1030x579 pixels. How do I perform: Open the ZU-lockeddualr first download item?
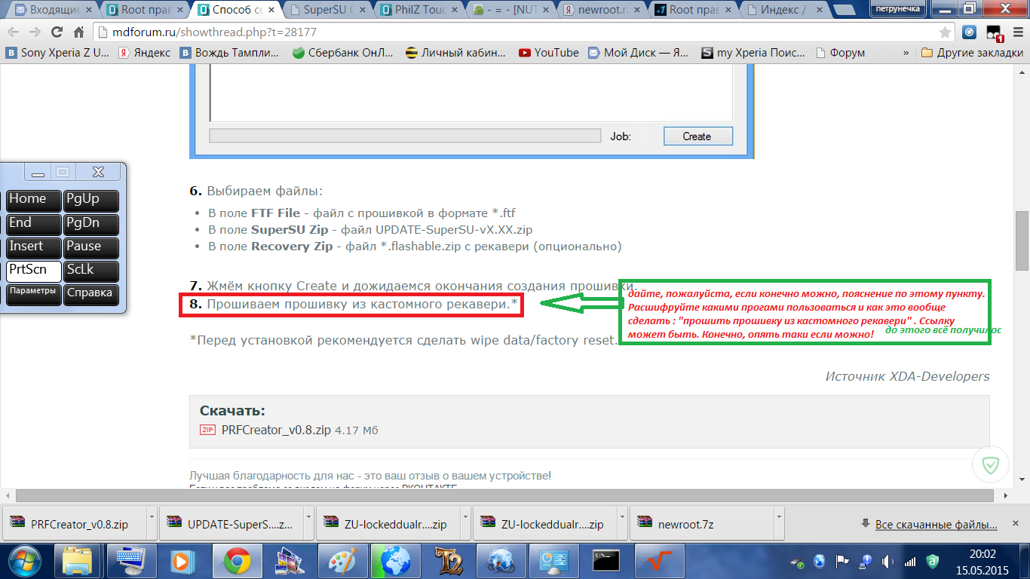[x=385, y=524]
